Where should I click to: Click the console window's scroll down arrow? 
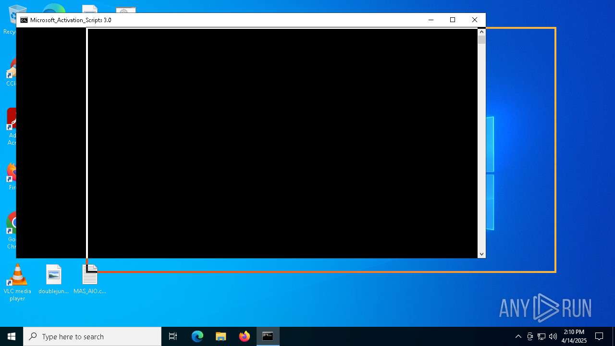(481, 254)
